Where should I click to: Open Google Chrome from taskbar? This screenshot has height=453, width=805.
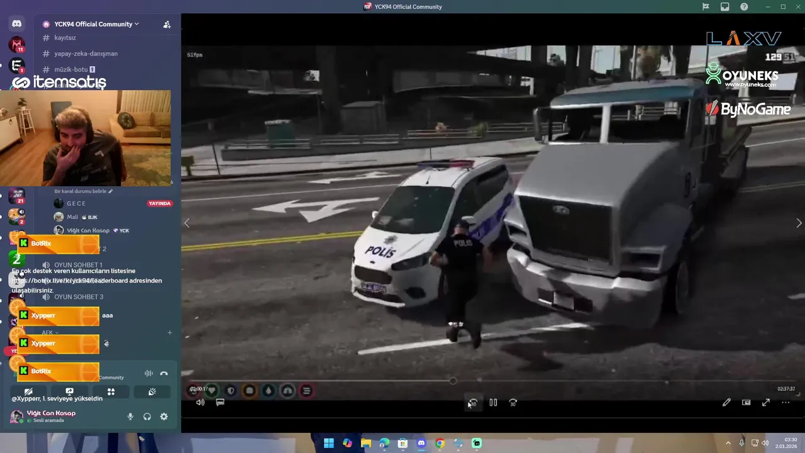click(x=440, y=443)
